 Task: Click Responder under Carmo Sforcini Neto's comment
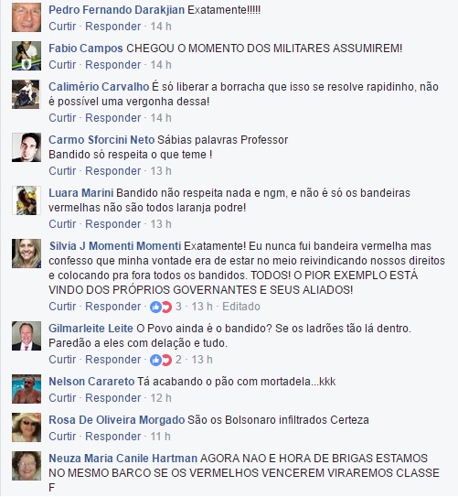point(113,171)
